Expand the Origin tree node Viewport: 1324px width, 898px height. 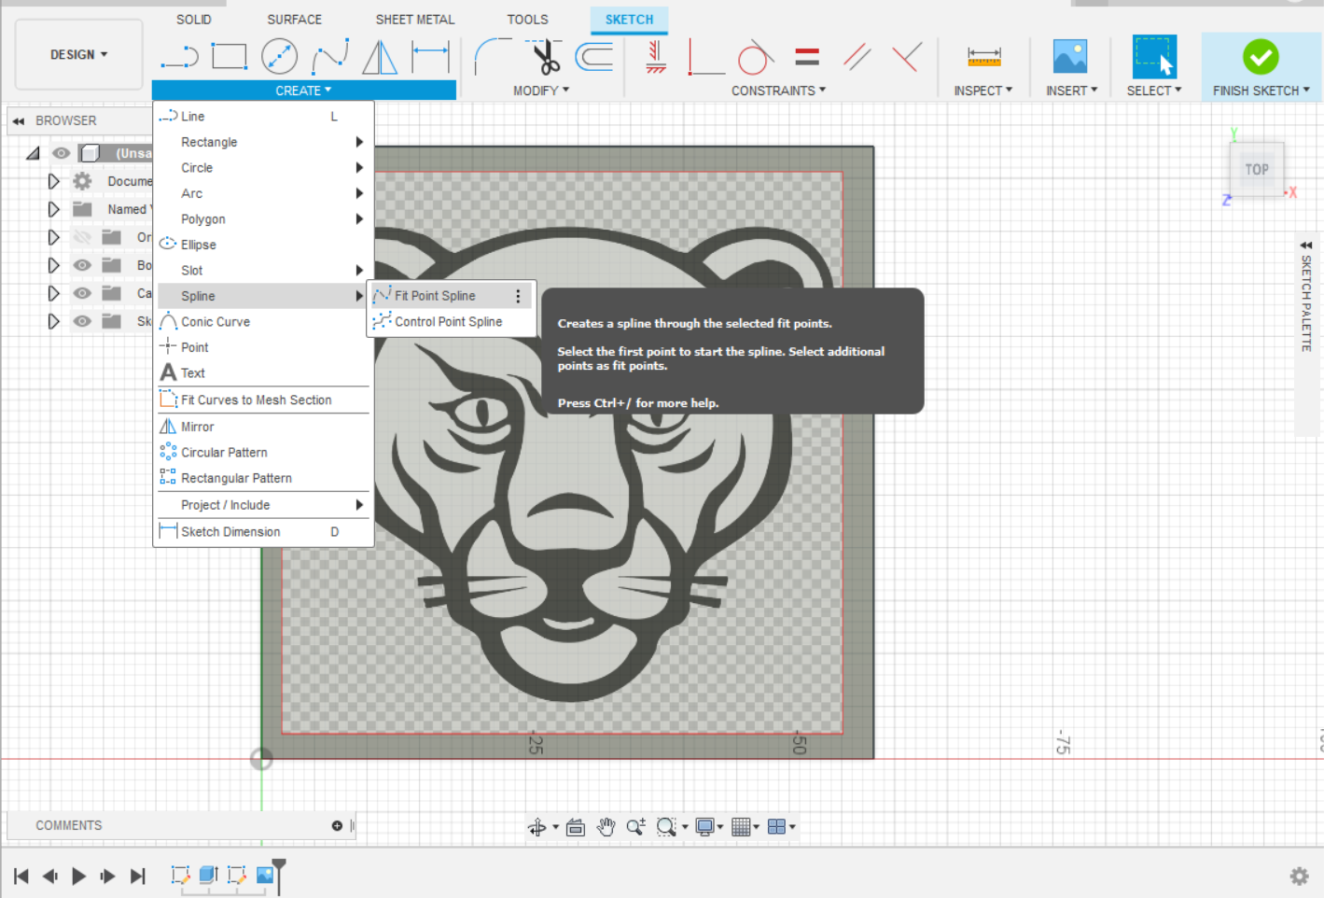53,237
